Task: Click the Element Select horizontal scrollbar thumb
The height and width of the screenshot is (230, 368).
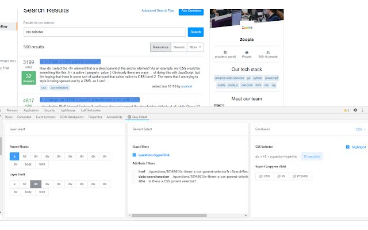Action: point(169,216)
